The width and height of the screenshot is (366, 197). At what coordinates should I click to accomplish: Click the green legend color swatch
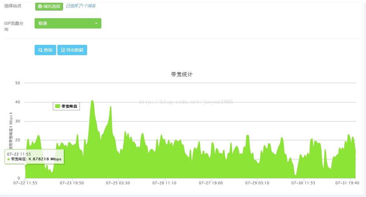[x=58, y=106]
